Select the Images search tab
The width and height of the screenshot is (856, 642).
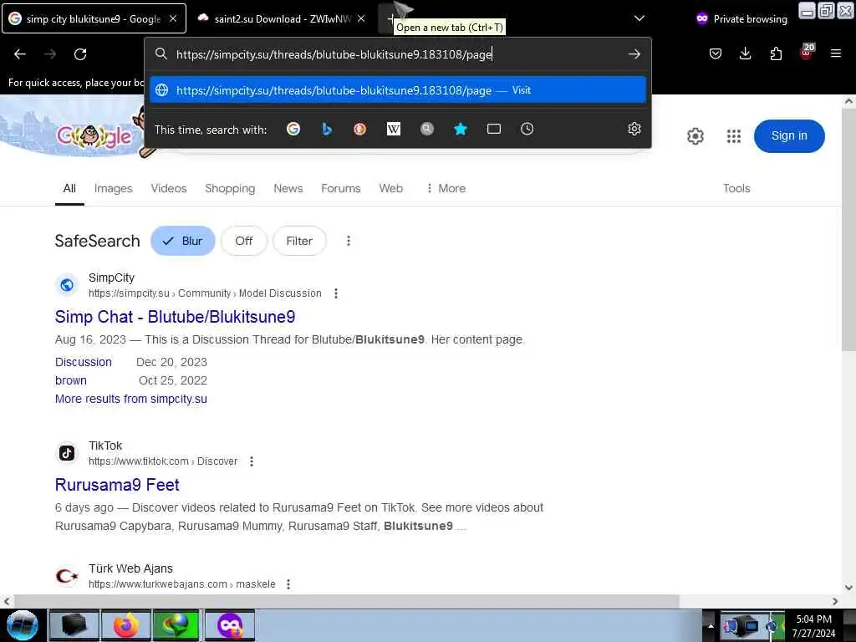tap(113, 188)
